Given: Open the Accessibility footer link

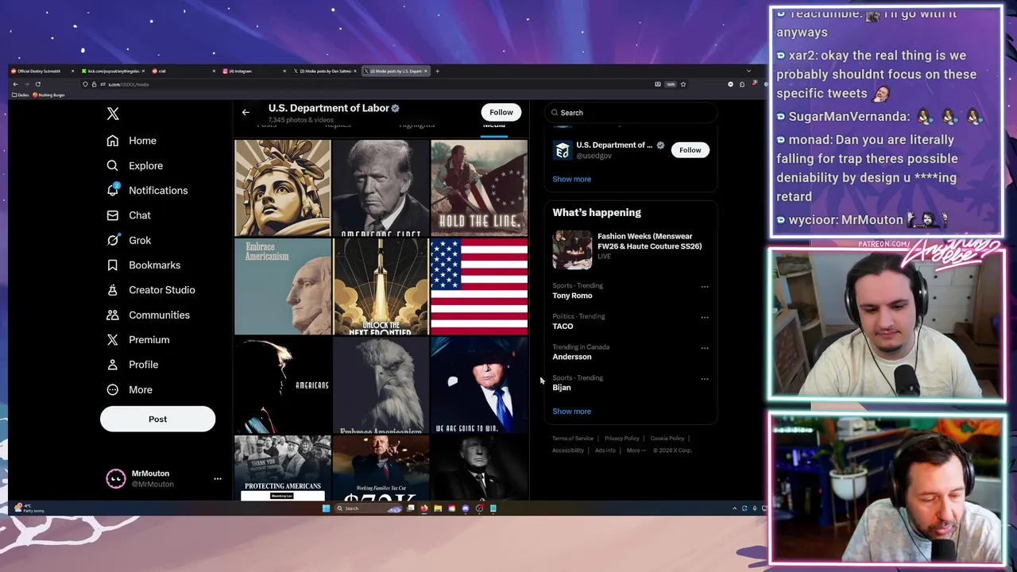Looking at the screenshot, I should [568, 450].
